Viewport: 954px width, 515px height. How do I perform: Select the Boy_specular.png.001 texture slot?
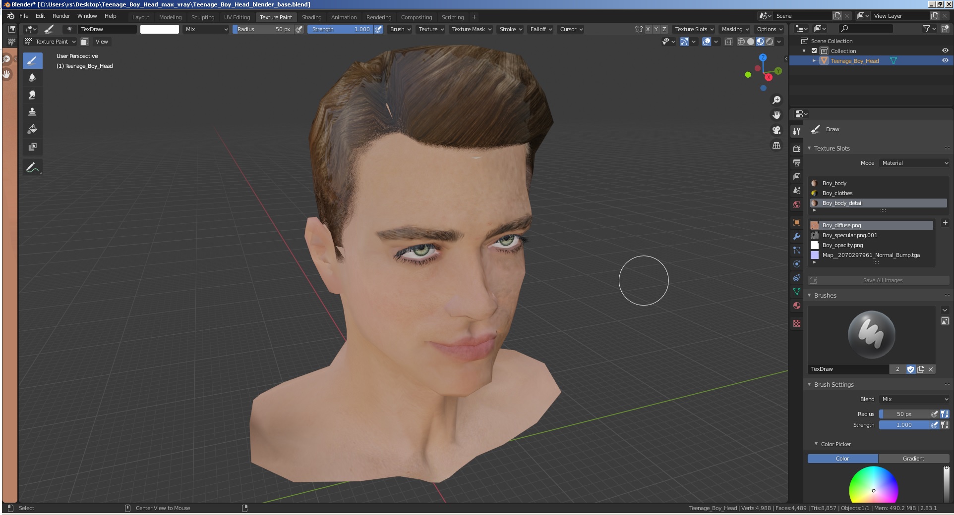872,235
